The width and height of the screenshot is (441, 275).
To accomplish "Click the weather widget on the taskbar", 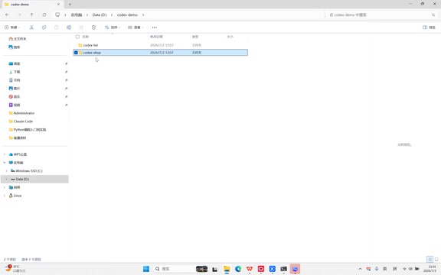I will click(x=15, y=269).
